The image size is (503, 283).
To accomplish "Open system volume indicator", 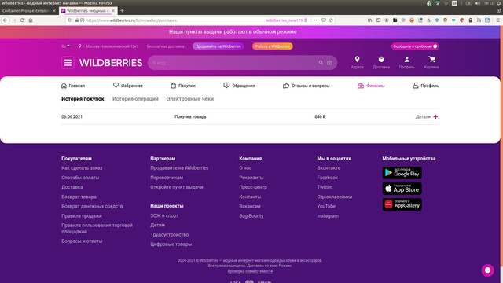I will [x=478, y=3].
